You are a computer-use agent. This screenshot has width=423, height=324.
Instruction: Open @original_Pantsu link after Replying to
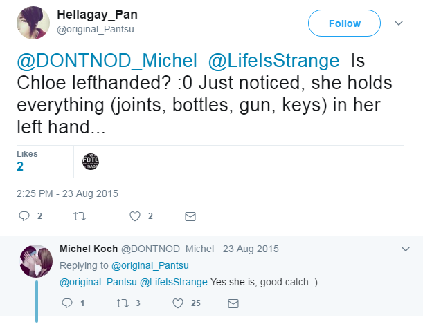pos(150,265)
